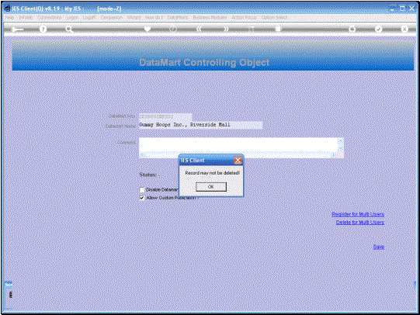Click the circled X toolbar icon
This screenshot has width=420, height=315.
(404, 29)
